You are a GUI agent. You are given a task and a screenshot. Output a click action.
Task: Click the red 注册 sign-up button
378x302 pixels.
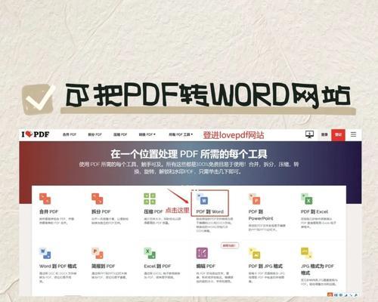(x=338, y=134)
